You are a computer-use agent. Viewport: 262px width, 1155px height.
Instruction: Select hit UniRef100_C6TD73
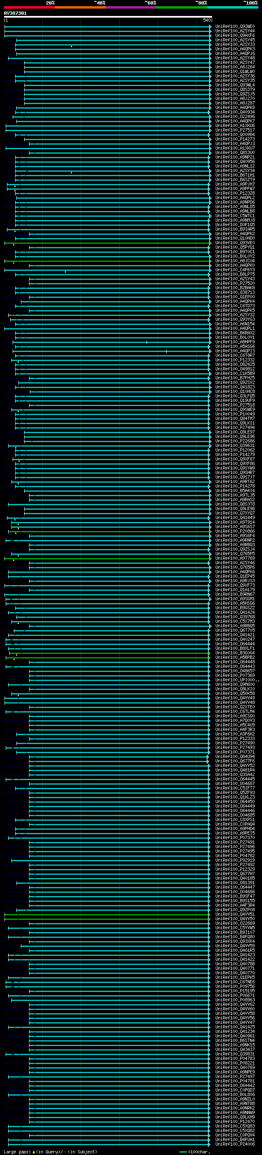click(x=235, y=306)
